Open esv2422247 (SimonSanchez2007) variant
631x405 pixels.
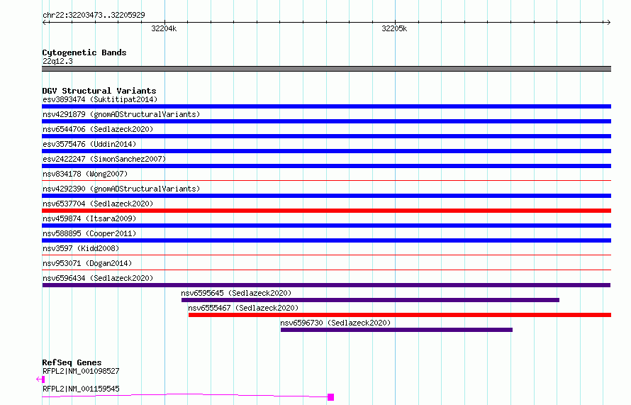(104, 159)
